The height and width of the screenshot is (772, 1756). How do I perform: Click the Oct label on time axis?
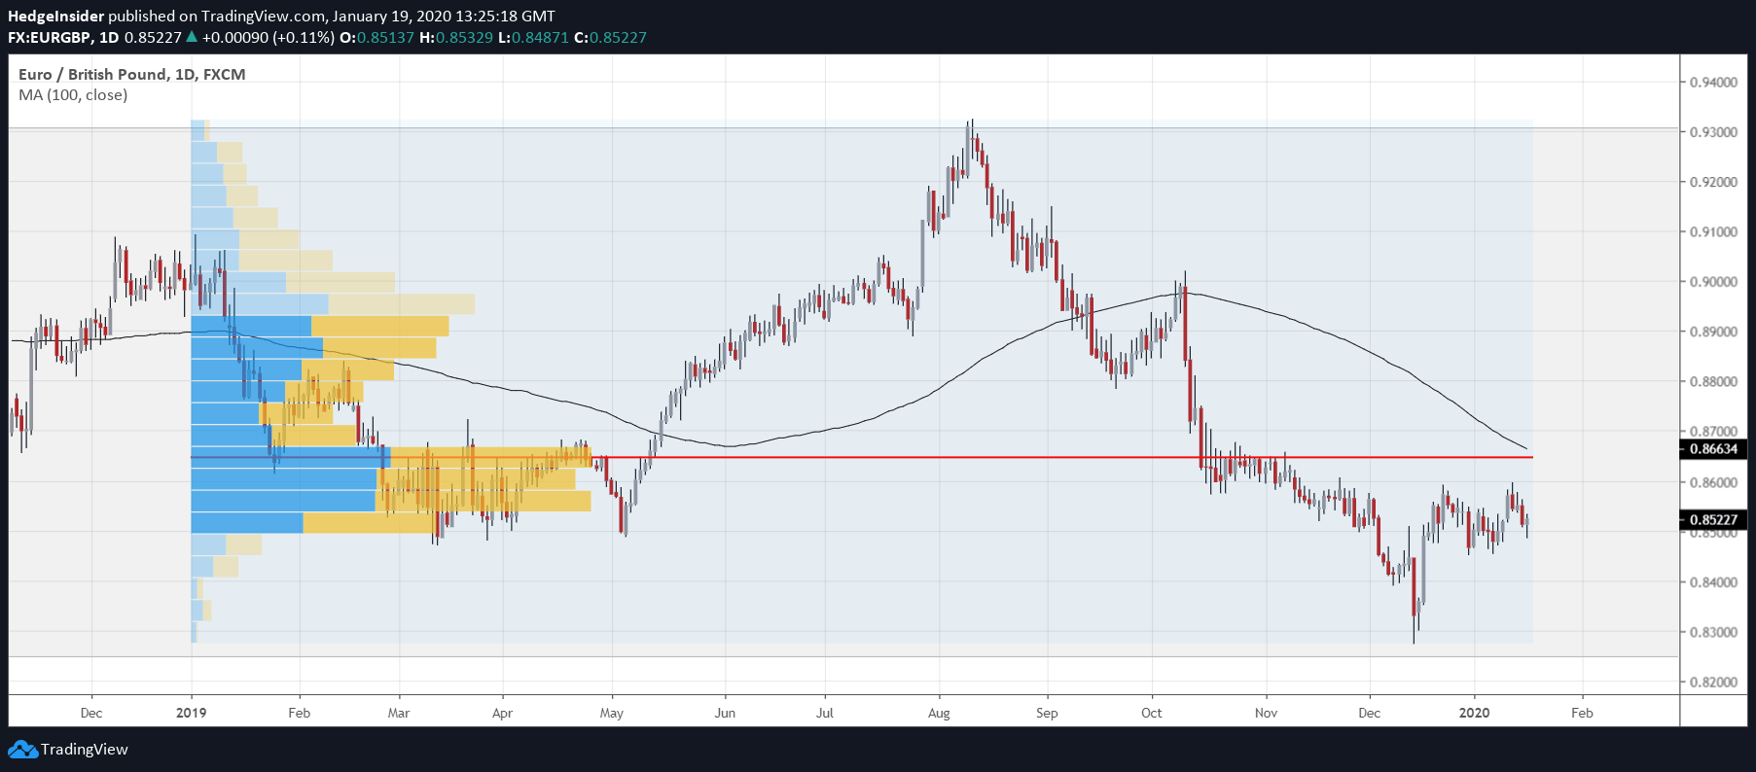pyautogui.click(x=1152, y=713)
